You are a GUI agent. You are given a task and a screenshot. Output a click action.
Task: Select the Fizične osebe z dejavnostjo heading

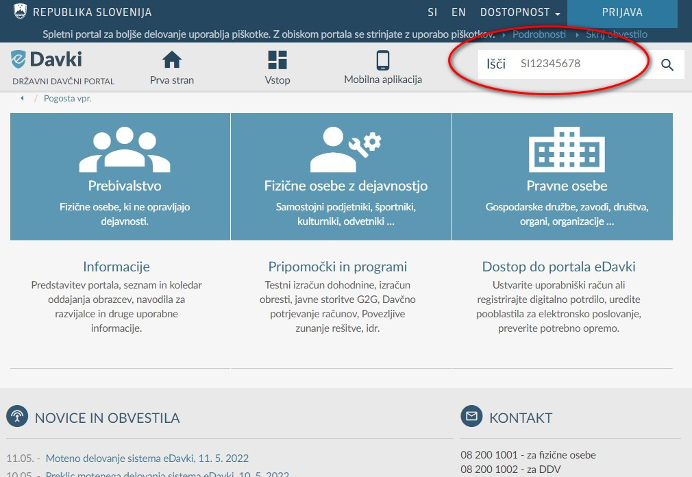tap(345, 186)
